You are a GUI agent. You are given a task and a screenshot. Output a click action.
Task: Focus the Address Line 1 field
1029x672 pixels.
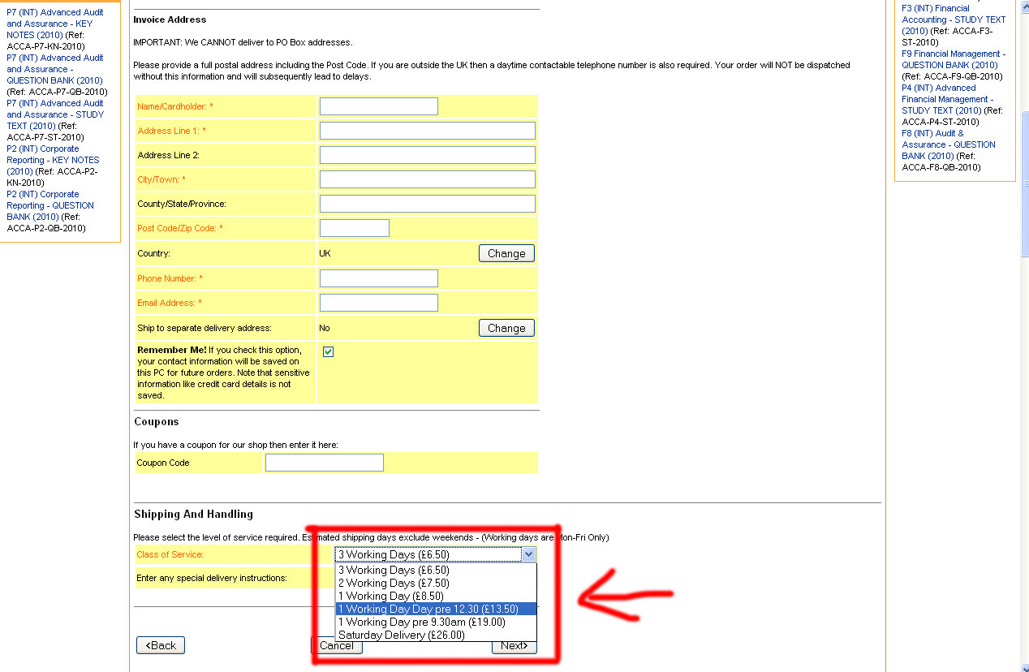pos(427,131)
